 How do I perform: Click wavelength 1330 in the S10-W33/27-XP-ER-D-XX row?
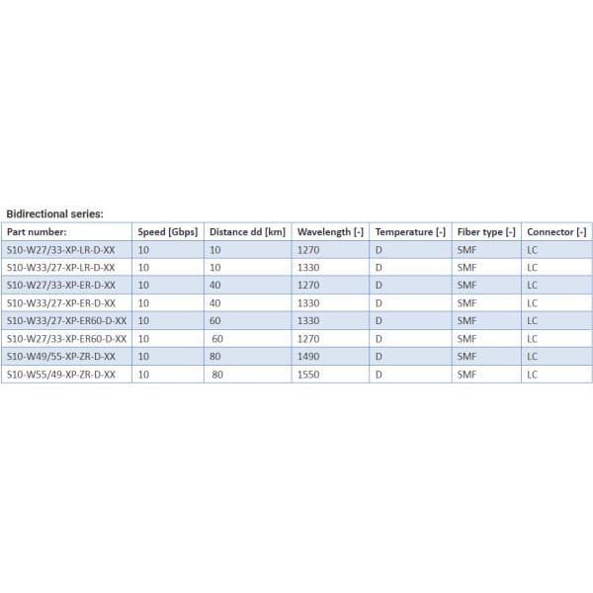[x=308, y=303]
